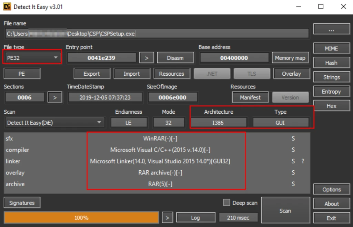The image size is (353, 227).
Task: Click the question mark in the linker row
Action: 303,161
